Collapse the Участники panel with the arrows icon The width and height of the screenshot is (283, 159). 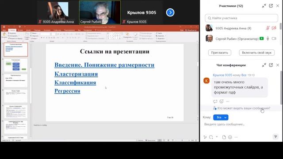coord(264,6)
